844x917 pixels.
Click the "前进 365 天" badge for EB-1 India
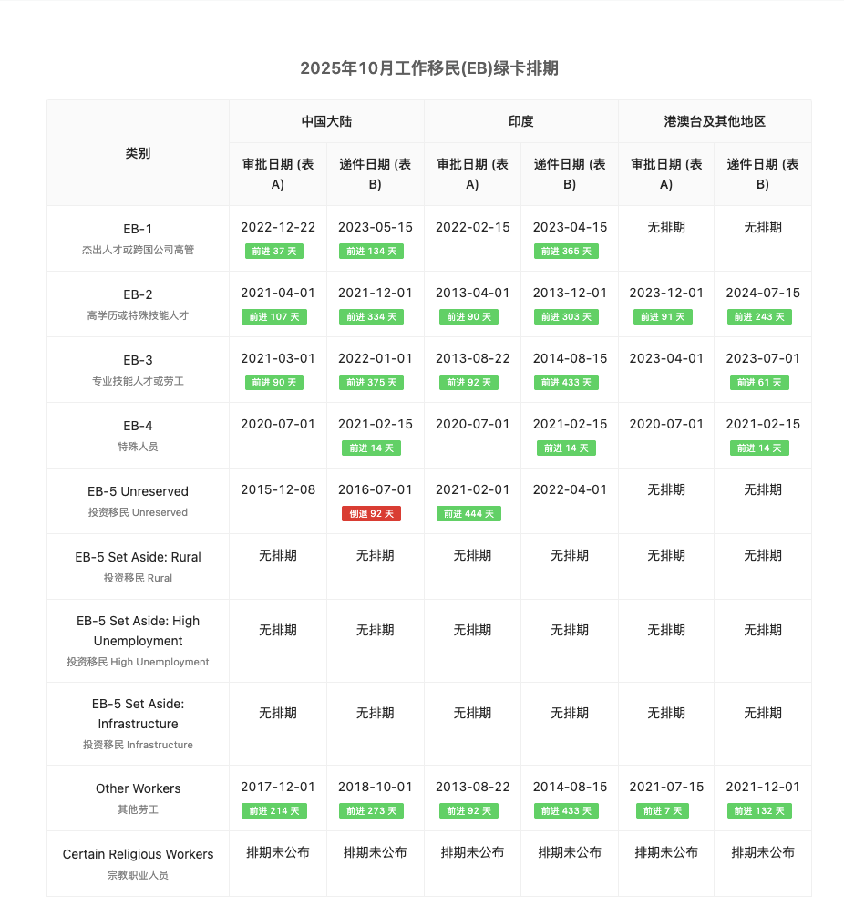click(565, 251)
